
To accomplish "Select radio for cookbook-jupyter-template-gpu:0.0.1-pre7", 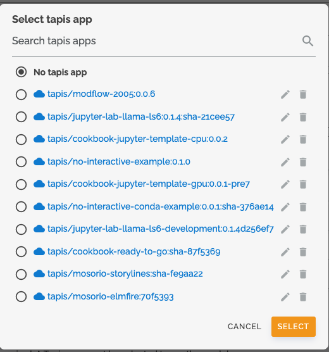I will tap(21, 184).
